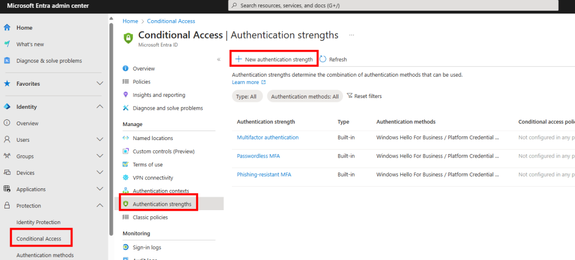Click the Policies list icon
Screen dimensions: 575x260
[126, 82]
